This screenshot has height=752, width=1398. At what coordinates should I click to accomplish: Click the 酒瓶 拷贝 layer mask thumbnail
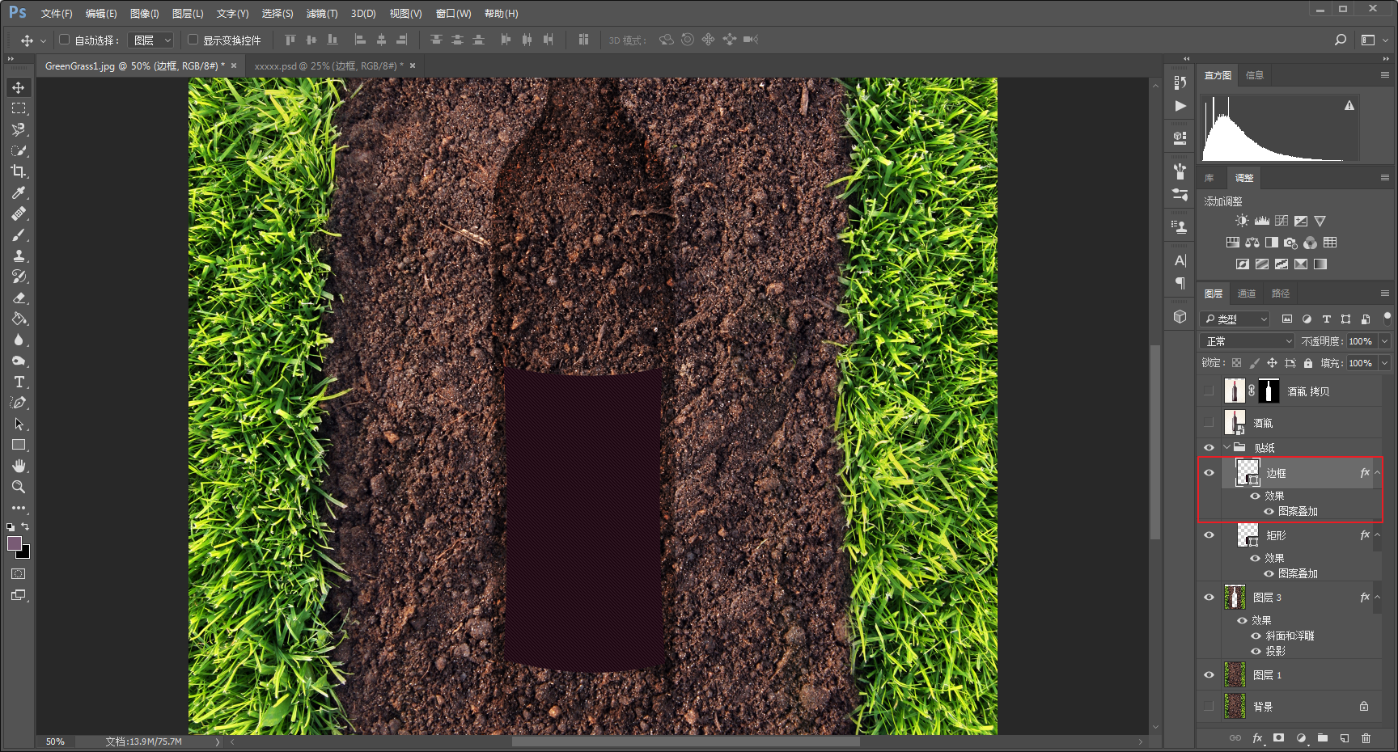[x=1269, y=391]
